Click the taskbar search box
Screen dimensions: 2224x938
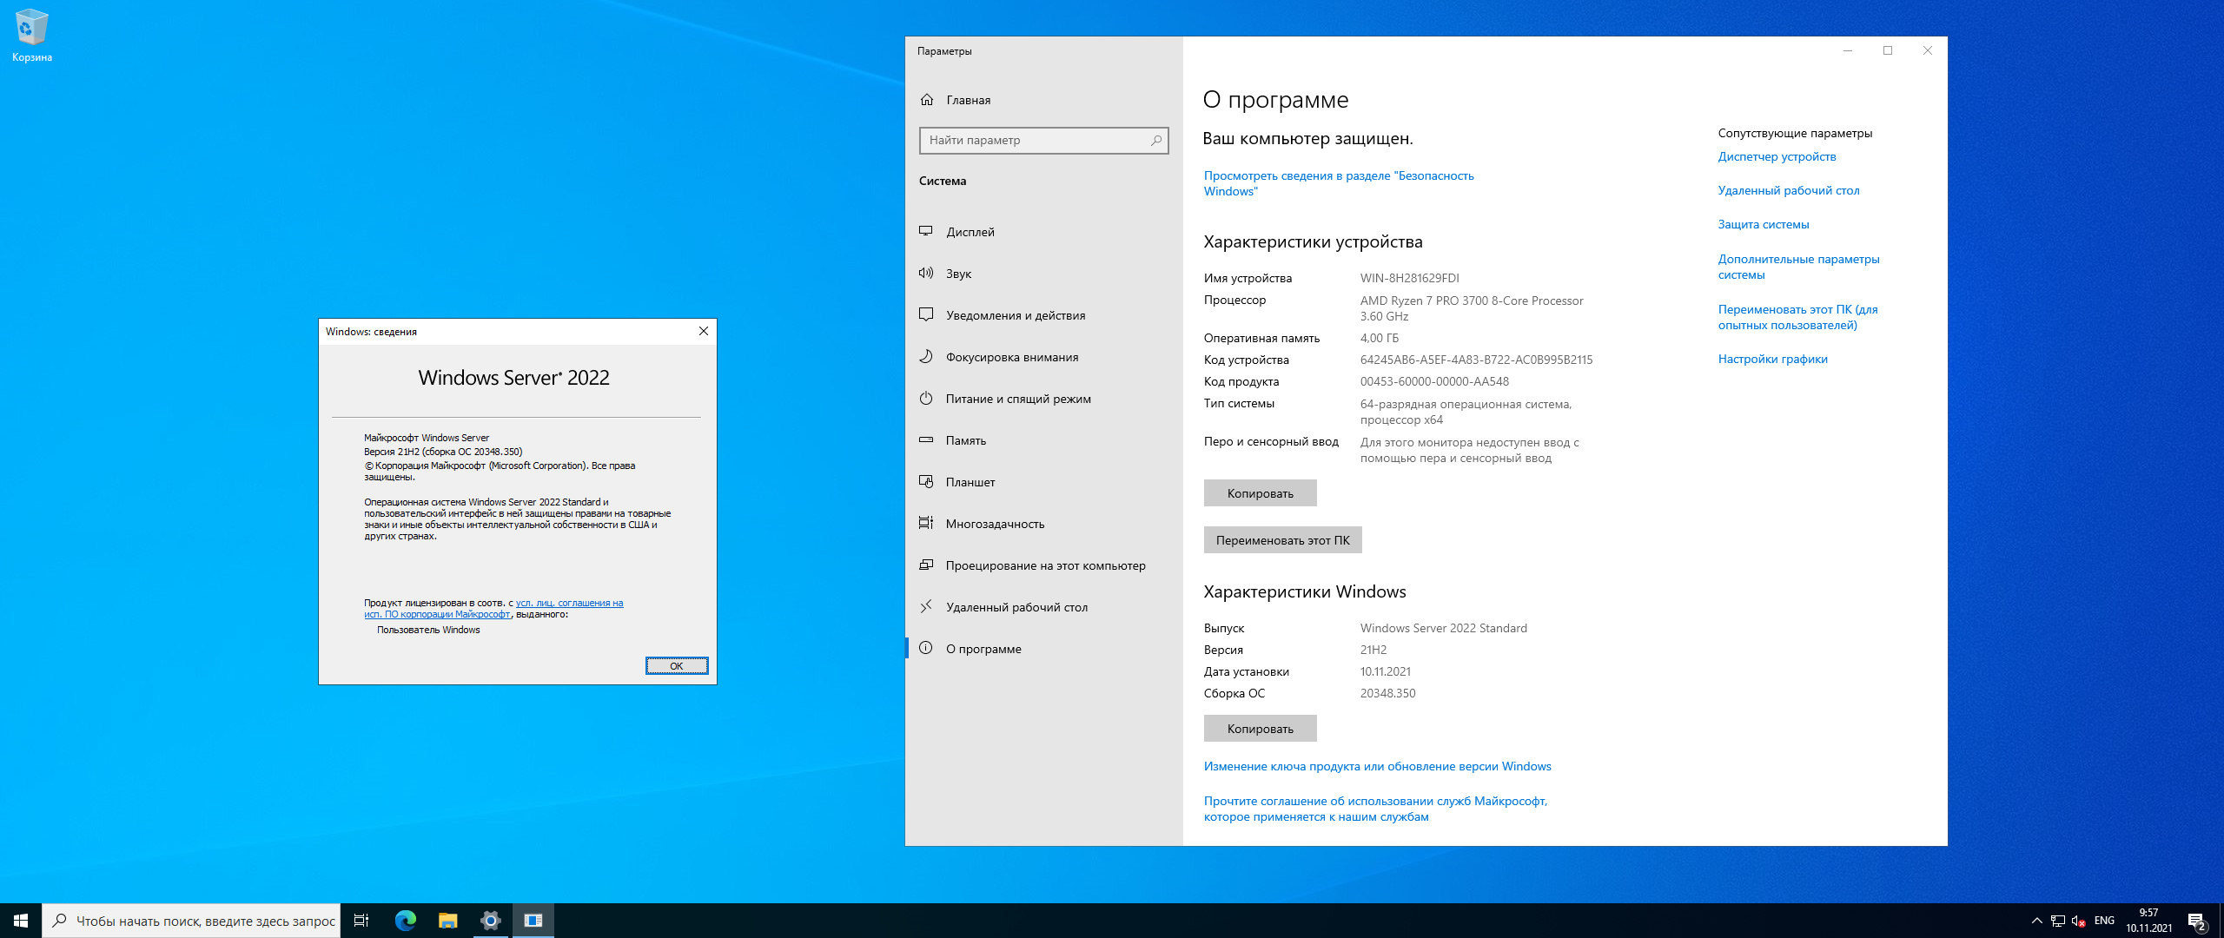tap(191, 921)
